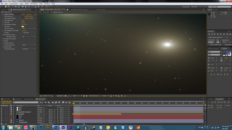
Task: Open Lightroom from the taskbar
Action: 41,127
